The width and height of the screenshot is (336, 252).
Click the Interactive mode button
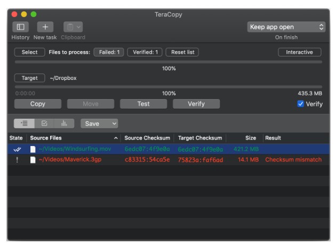click(x=299, y=52)
